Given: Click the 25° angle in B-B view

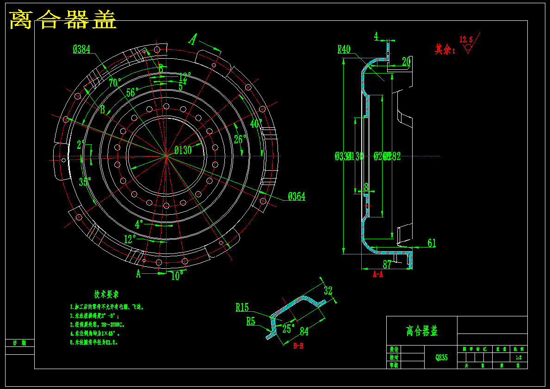Looking at the screenshot, I should point(289,328).
